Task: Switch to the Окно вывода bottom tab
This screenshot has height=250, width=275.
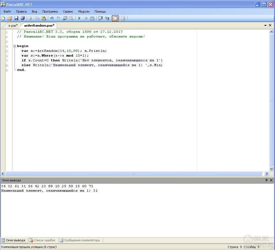Action: [13, 240]
